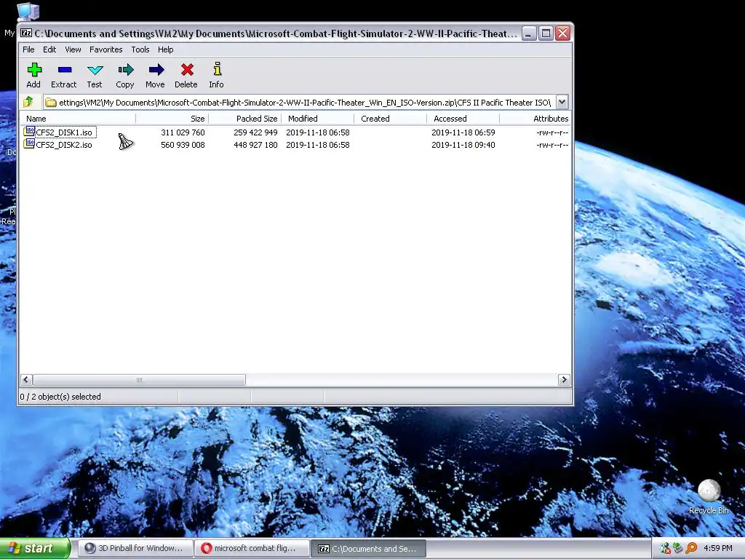Select the CFS2_DISK2.iso file name
Image resolution: width=745 pixels, height=559 pixels.
click(x=64, y=145)
